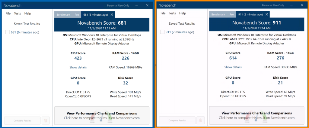Click date 11/3/2020 11:11 AM
309x128 pixels.
click(102, 28)
